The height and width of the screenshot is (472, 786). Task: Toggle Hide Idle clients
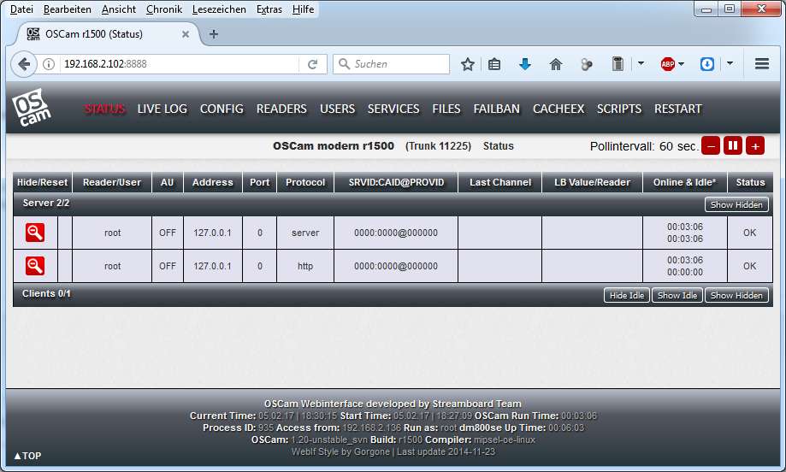tap(626, 295)
